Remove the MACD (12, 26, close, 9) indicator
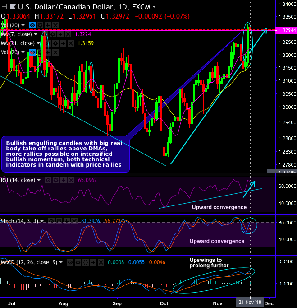The width and height of the screenshot is (297, 308). 101,262
